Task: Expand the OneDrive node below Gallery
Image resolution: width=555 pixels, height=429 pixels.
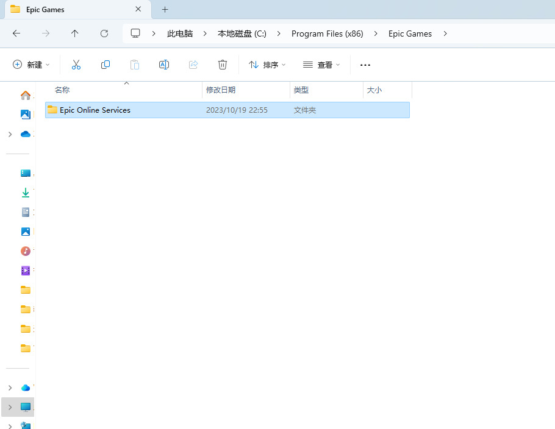Action: (10, 134)
